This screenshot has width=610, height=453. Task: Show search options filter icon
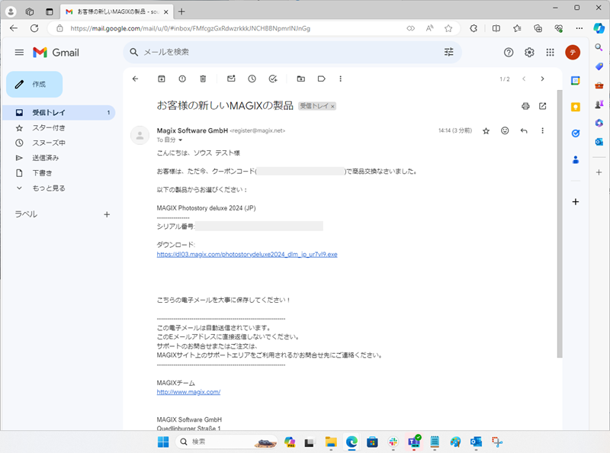[449, 52]
